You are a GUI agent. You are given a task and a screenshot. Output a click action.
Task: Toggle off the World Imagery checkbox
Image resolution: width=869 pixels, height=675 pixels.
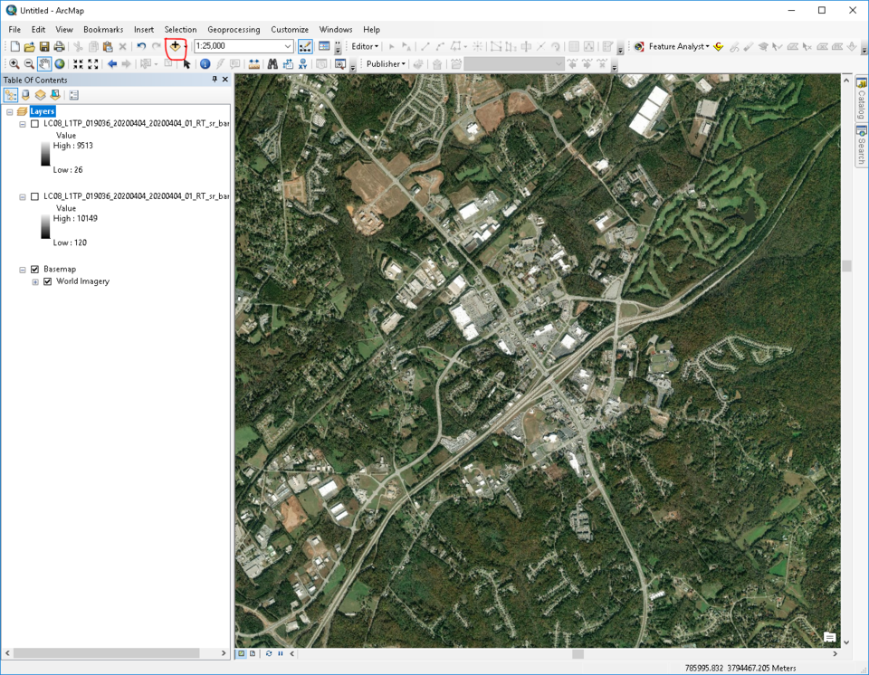pos(47,281)
